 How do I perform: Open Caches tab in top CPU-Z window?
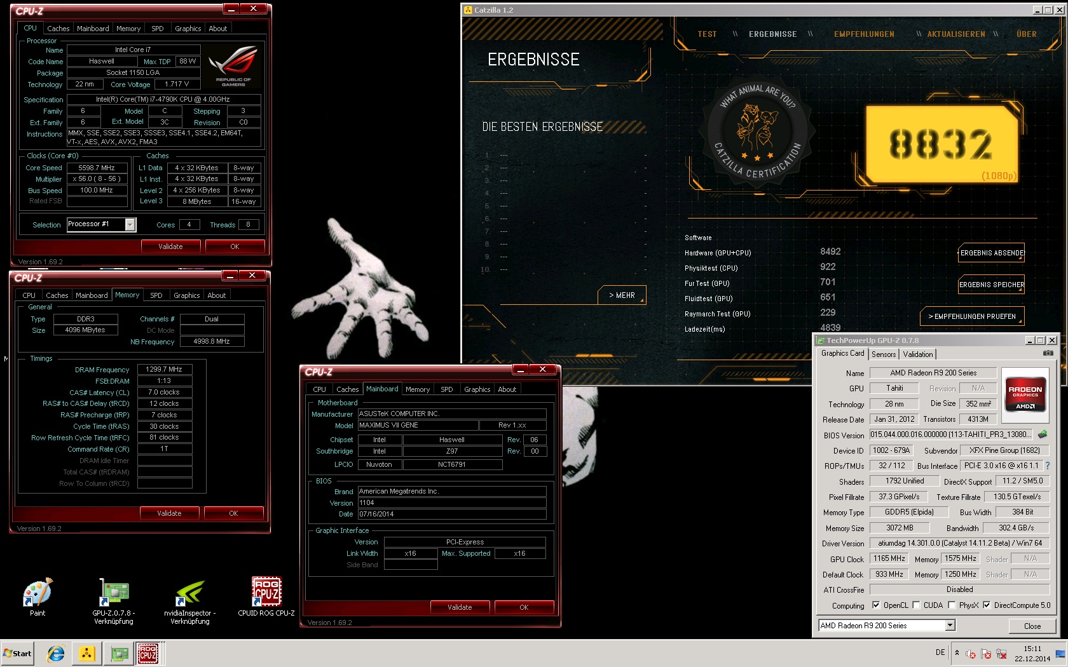tap(58, 29)
